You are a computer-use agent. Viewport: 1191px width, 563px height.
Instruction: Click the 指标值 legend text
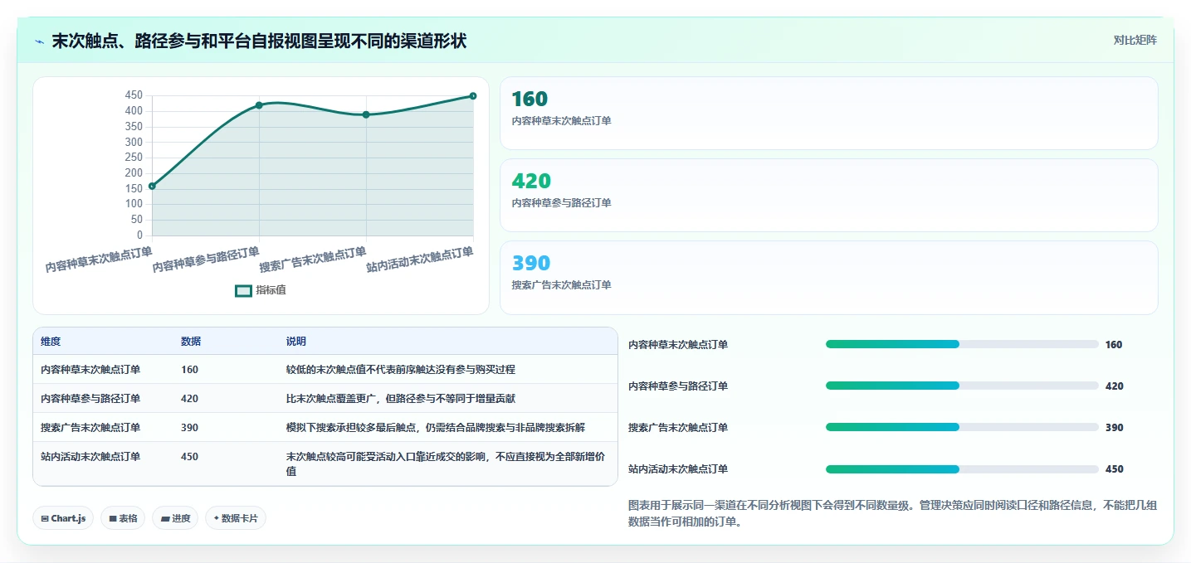pyautogui.click(x=271, y=290)
